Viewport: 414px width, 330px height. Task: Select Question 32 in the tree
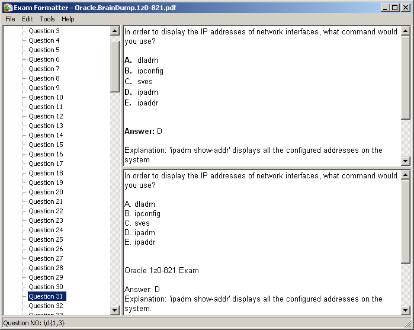46,306
